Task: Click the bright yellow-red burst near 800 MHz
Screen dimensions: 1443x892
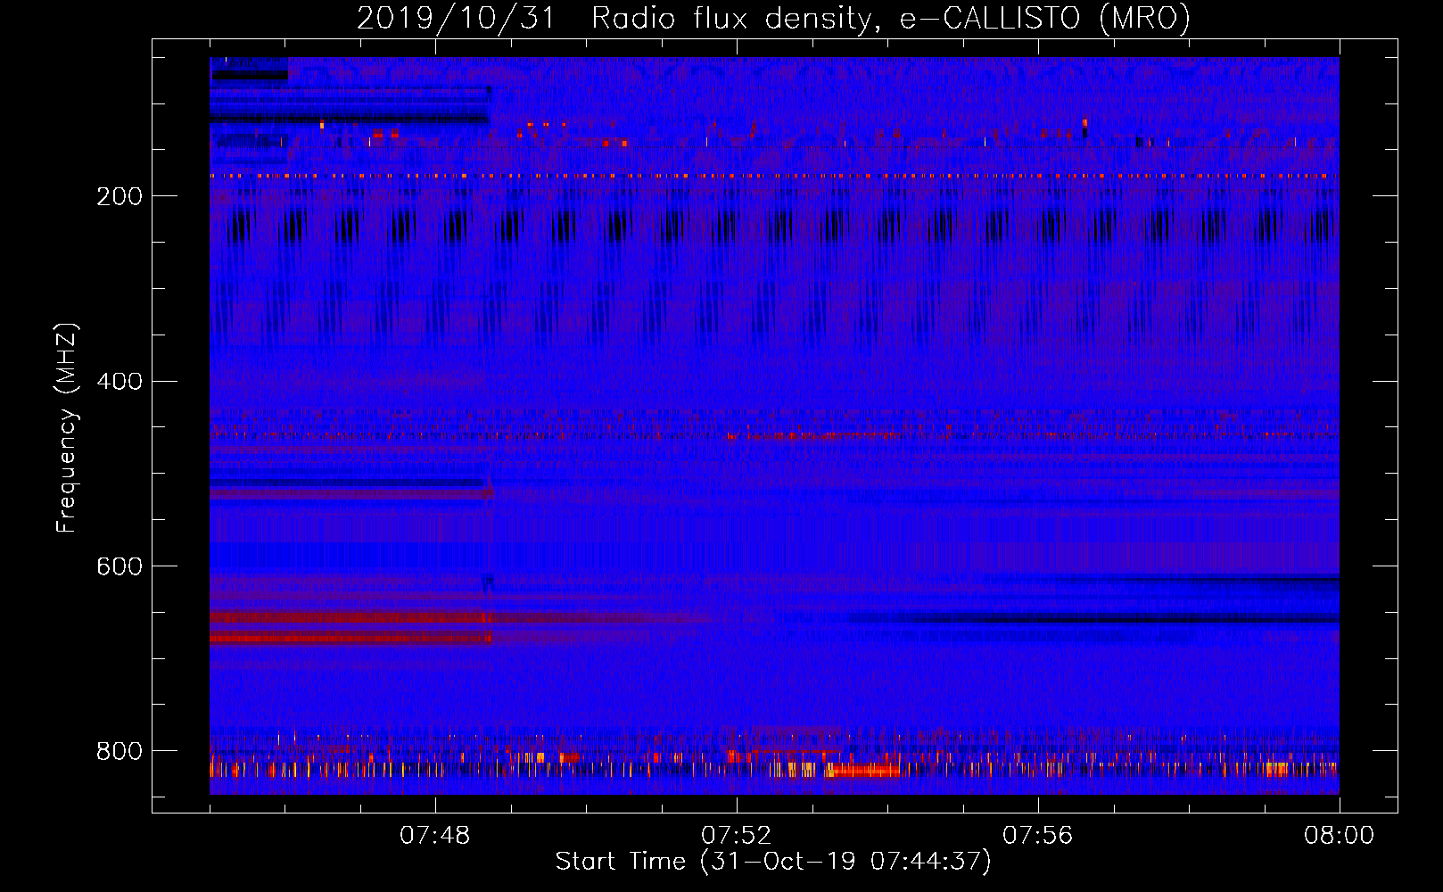Action: point(863,771)
